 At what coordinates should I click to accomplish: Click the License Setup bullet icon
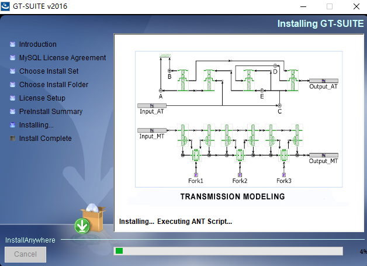(12, 98)
